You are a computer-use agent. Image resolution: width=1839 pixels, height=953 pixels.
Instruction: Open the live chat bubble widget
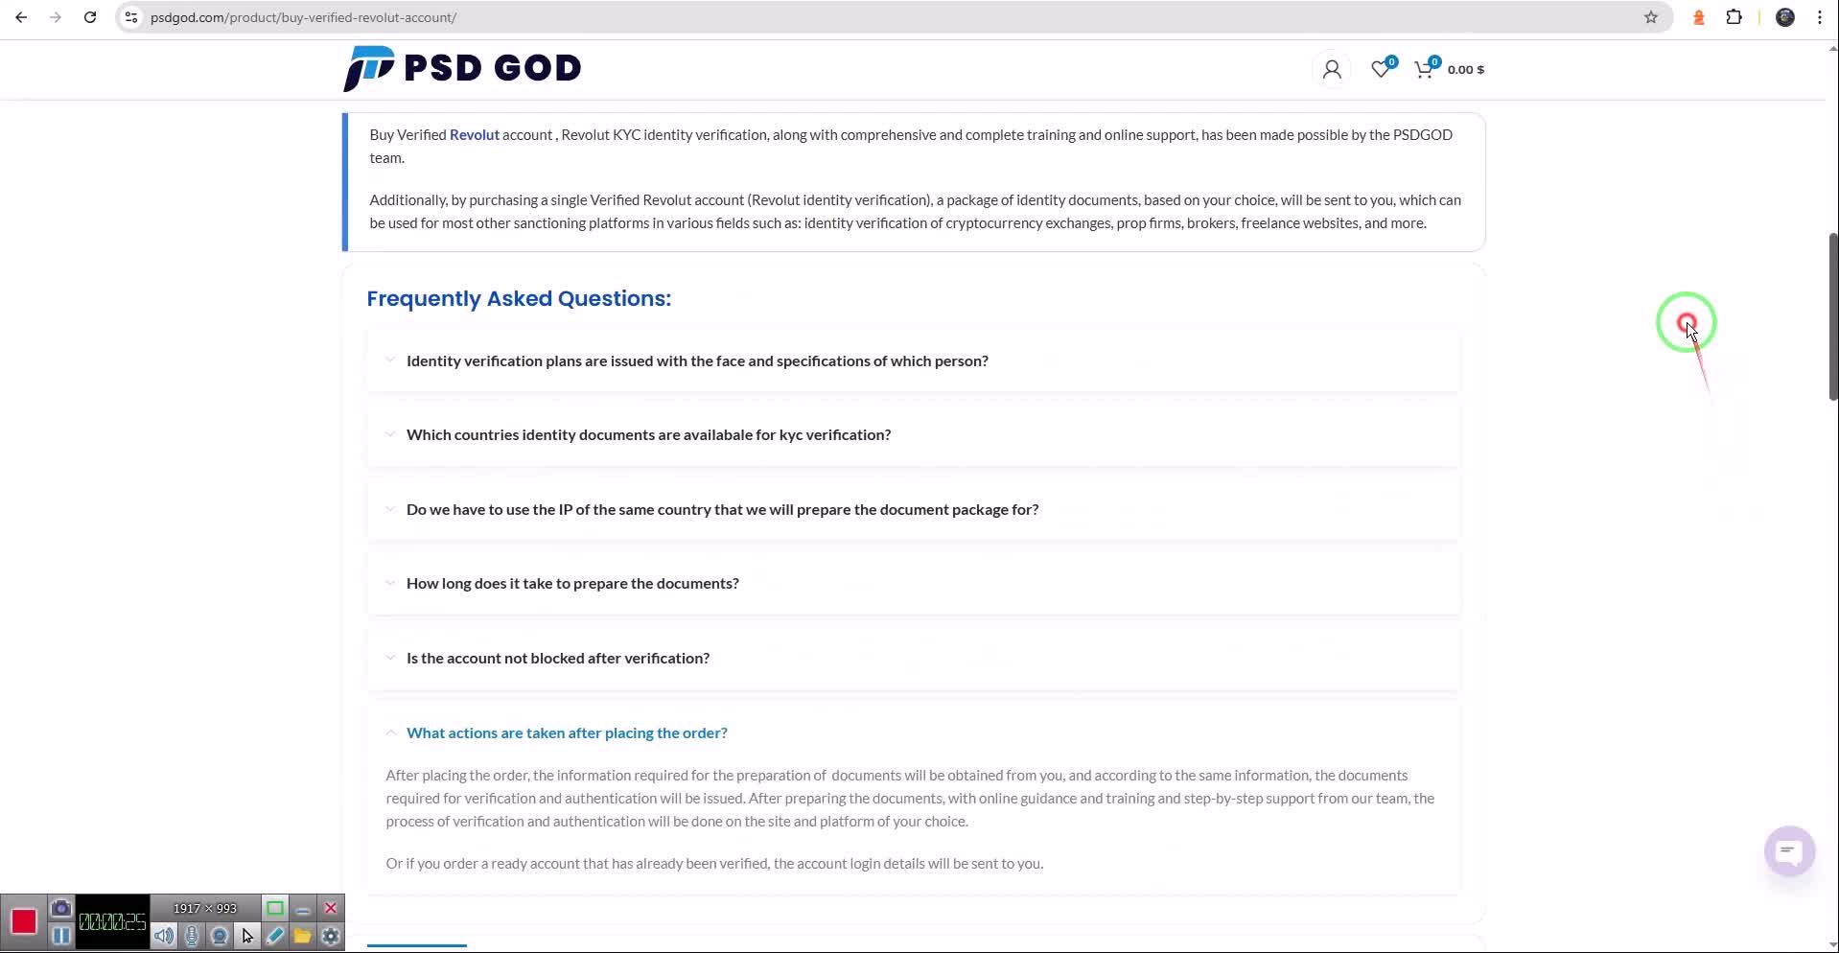[x=1789, y=851]
